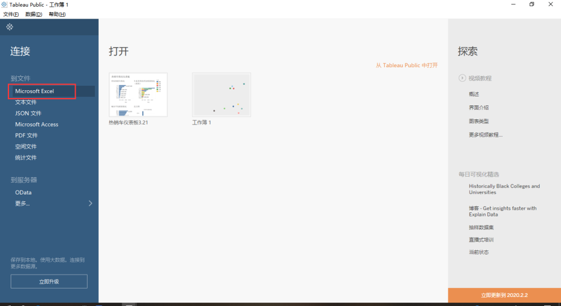Open the 当前状态 link
The width and height of the screenshot is (561, 306).
coord(479,252)
